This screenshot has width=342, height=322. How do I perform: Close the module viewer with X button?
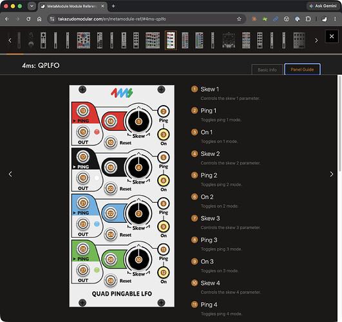[x=332, y=36]
